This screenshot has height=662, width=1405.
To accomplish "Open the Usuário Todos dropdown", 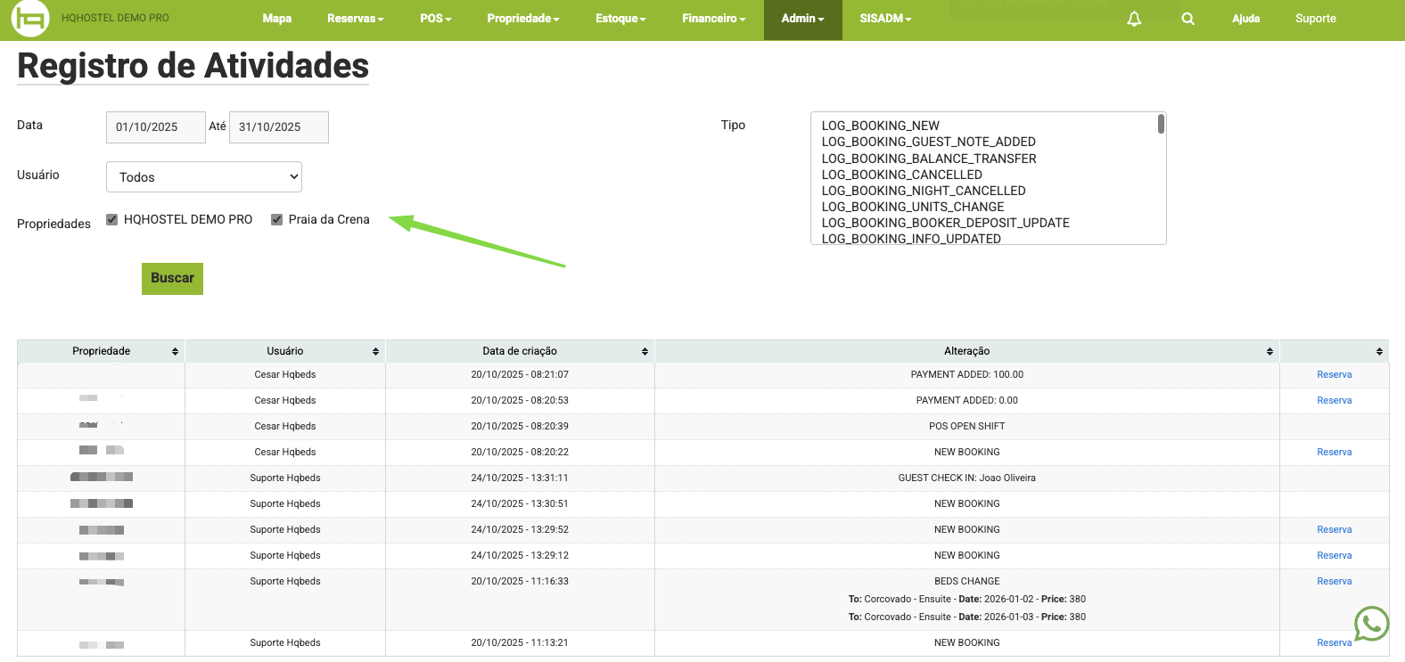I will (204, 177).
